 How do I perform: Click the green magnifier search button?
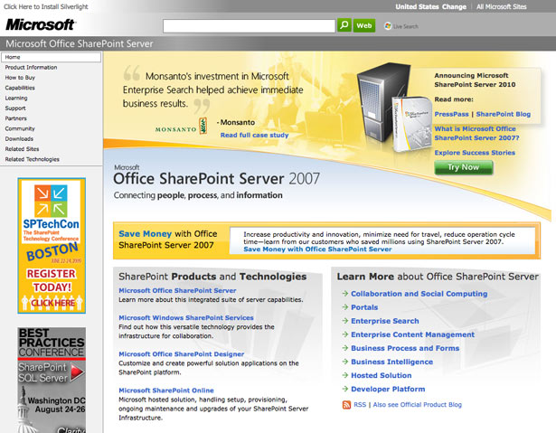(x=344, y=25)
